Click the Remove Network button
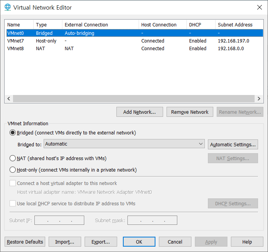Image resolution: width=268 pixels, height=252 pixels. (190, 112)
